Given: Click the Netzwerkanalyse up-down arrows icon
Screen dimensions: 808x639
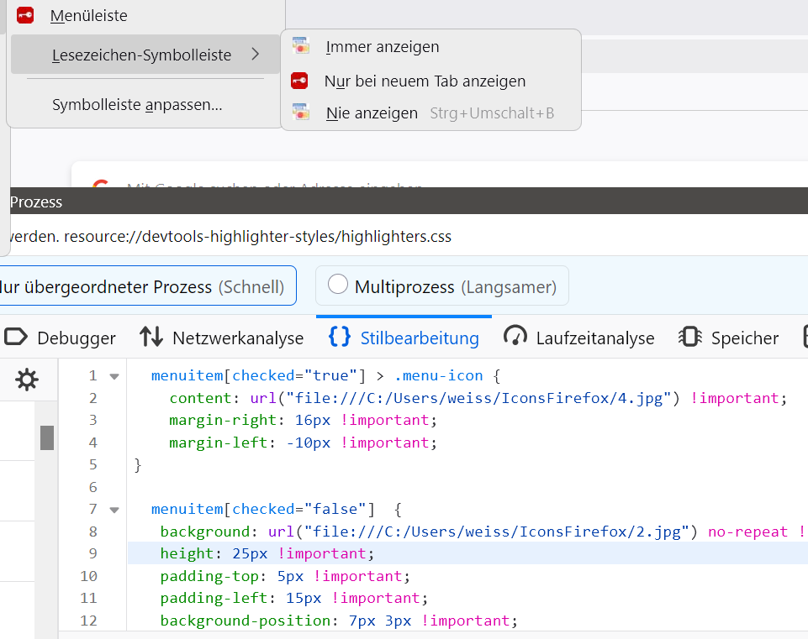Looking at the screenshot, I should click(x=151, y=338).
